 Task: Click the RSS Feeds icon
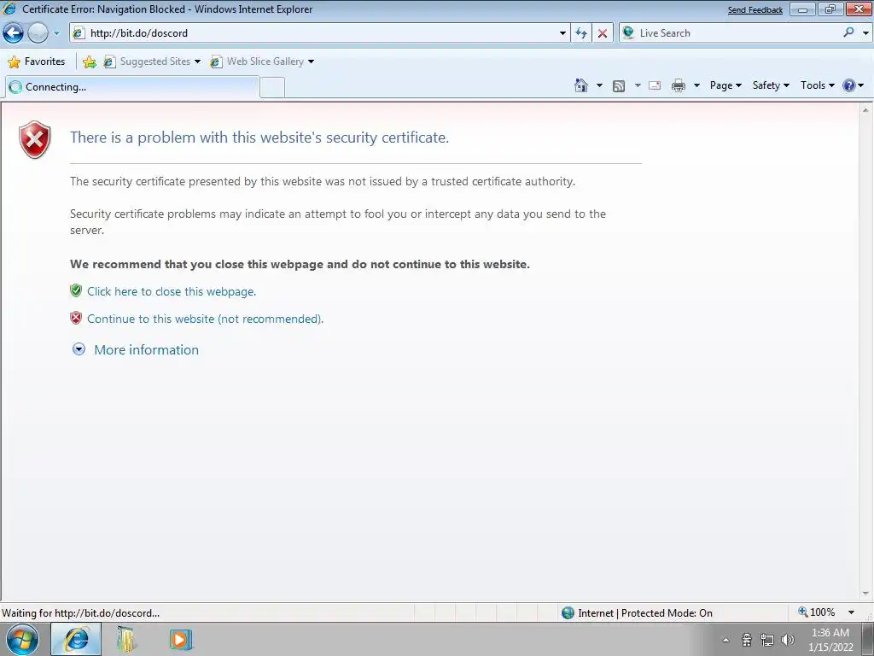click(619, 85)
